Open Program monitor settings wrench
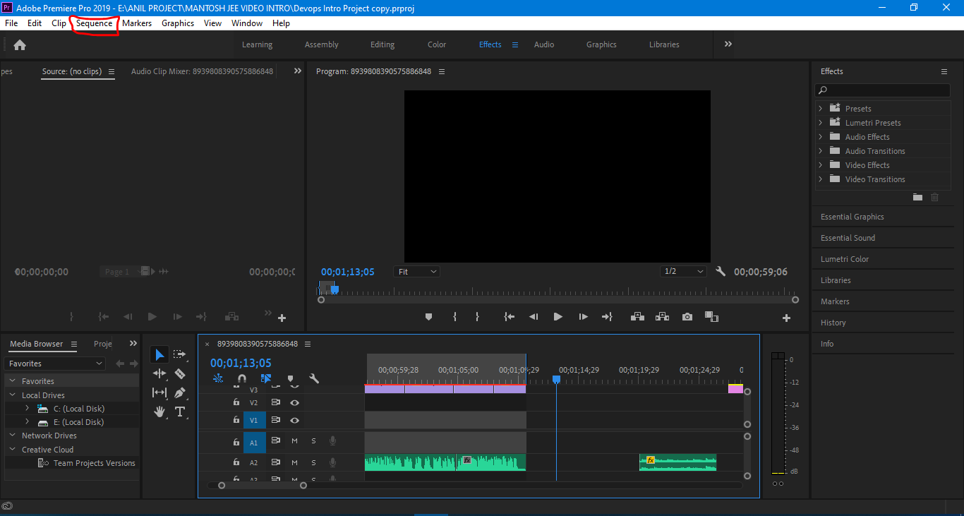 point(721,271)
